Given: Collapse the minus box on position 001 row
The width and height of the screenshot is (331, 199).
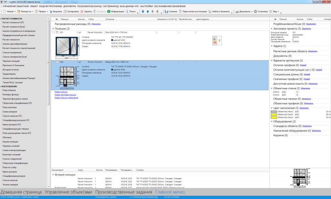Looking at the screenshot, I should (x=53, y=33).
